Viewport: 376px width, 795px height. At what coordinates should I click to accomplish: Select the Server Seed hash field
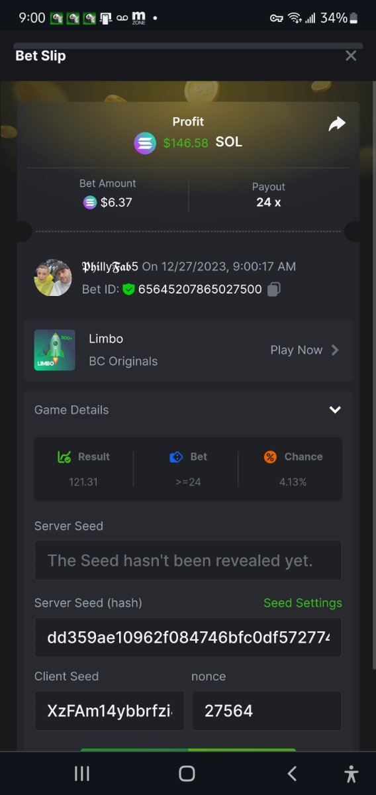pos(188,637)
